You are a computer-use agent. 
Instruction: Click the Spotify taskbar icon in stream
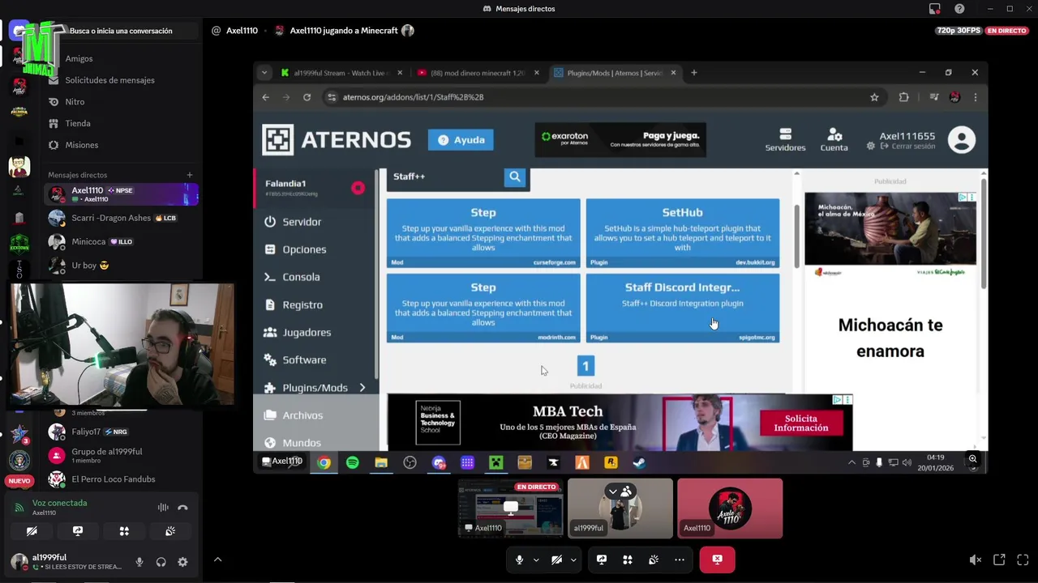pos(352,462)
